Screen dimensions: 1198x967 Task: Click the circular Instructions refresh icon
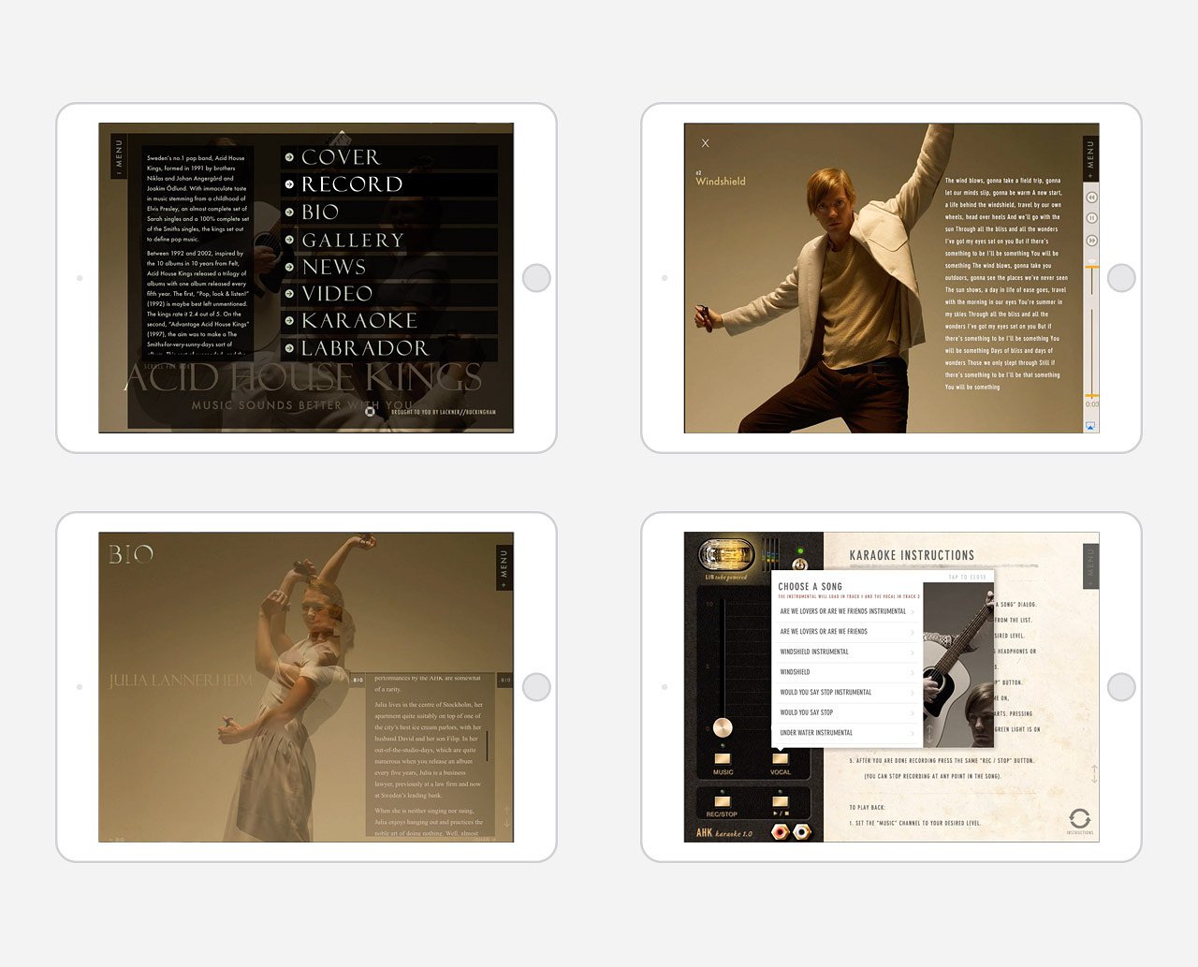coord(1079,818)
